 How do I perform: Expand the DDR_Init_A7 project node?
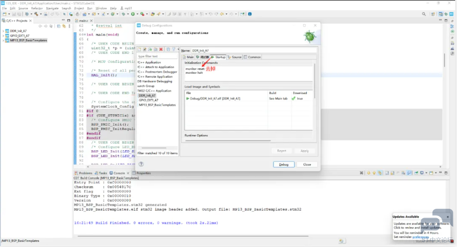pos(3,31)
